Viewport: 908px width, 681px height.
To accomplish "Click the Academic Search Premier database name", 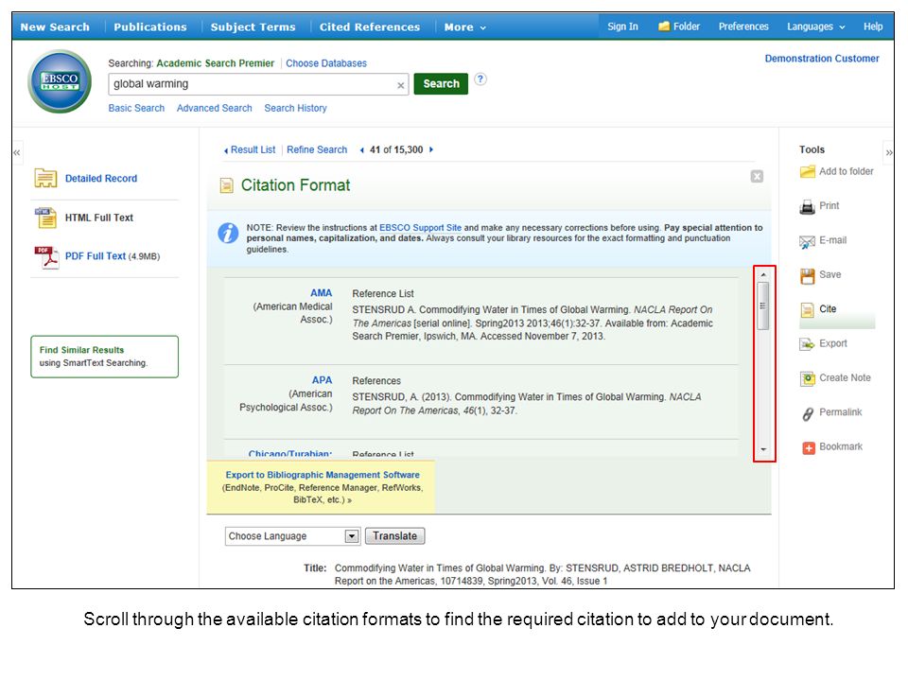I will (216, 63).
